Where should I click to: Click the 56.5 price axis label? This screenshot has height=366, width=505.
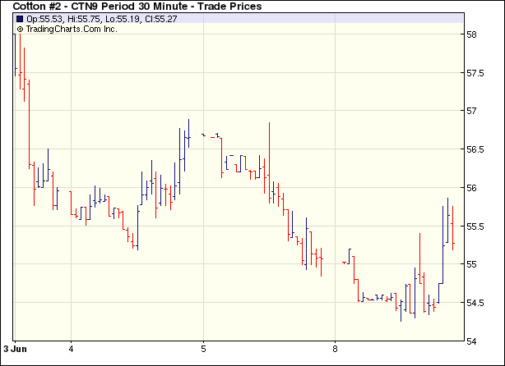coord(475,149)
